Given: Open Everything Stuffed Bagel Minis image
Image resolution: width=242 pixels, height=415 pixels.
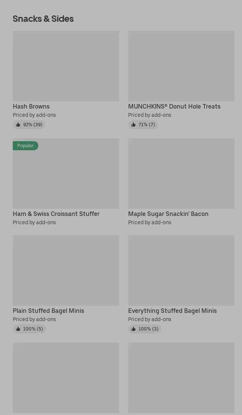Looking at the screenshot, I should [x=181, y=270].
